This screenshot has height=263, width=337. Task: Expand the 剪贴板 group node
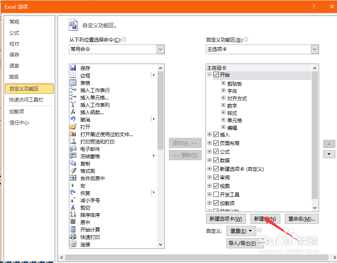(223, 83)
